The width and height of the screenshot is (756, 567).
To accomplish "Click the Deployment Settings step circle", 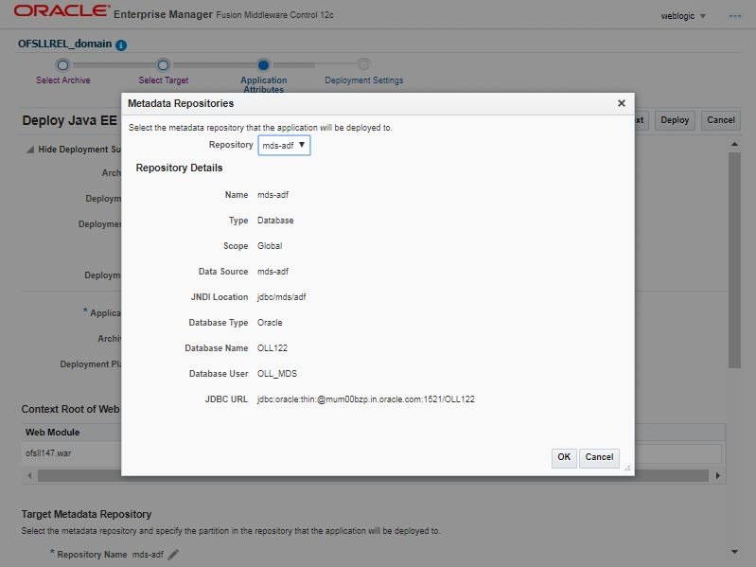I will click(x=364, y=64).
